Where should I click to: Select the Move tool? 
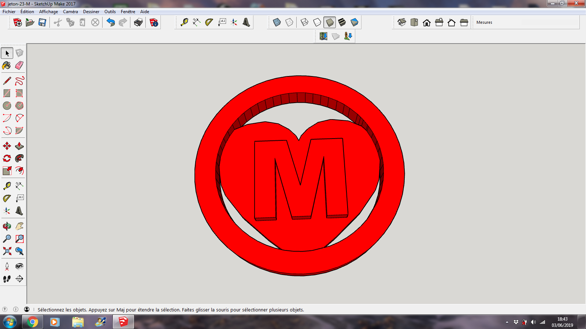click(x=7, y=146)
